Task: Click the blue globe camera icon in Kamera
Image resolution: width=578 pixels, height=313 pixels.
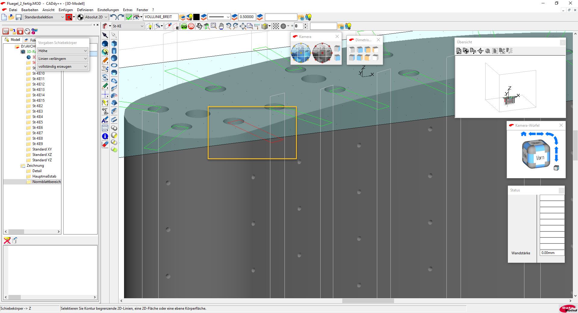Action: [301, 53]
